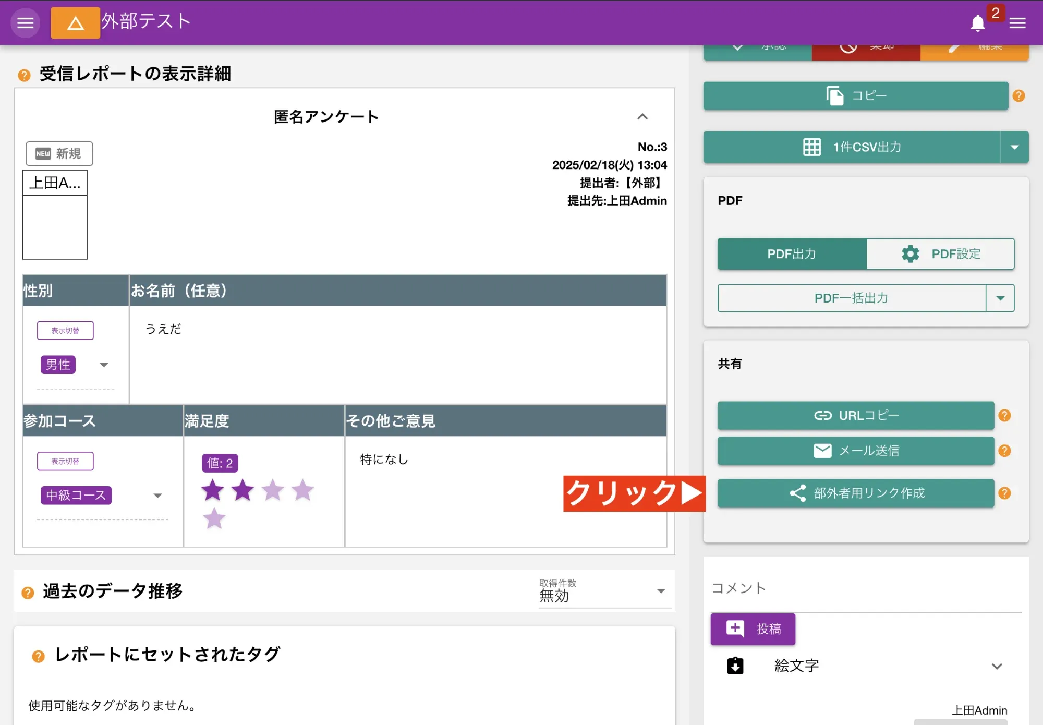Image resolution: width=1043 pixels, height=725 pixels.
Task: Expand the 絵文字 section chevron
Action: [x=997, y=666]
